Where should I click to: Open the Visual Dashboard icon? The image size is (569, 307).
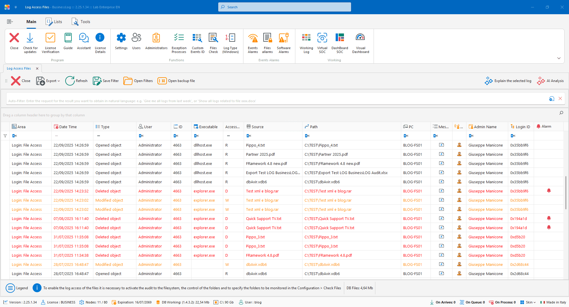coord(360,38)
